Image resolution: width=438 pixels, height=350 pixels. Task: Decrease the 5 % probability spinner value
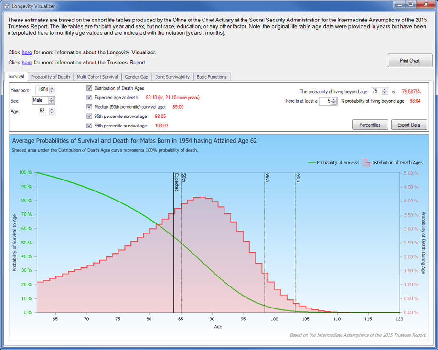point(335,103)
